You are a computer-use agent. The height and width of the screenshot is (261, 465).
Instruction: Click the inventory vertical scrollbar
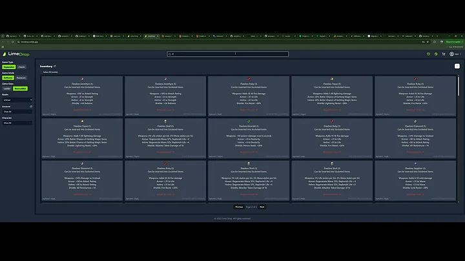point(459,86)
